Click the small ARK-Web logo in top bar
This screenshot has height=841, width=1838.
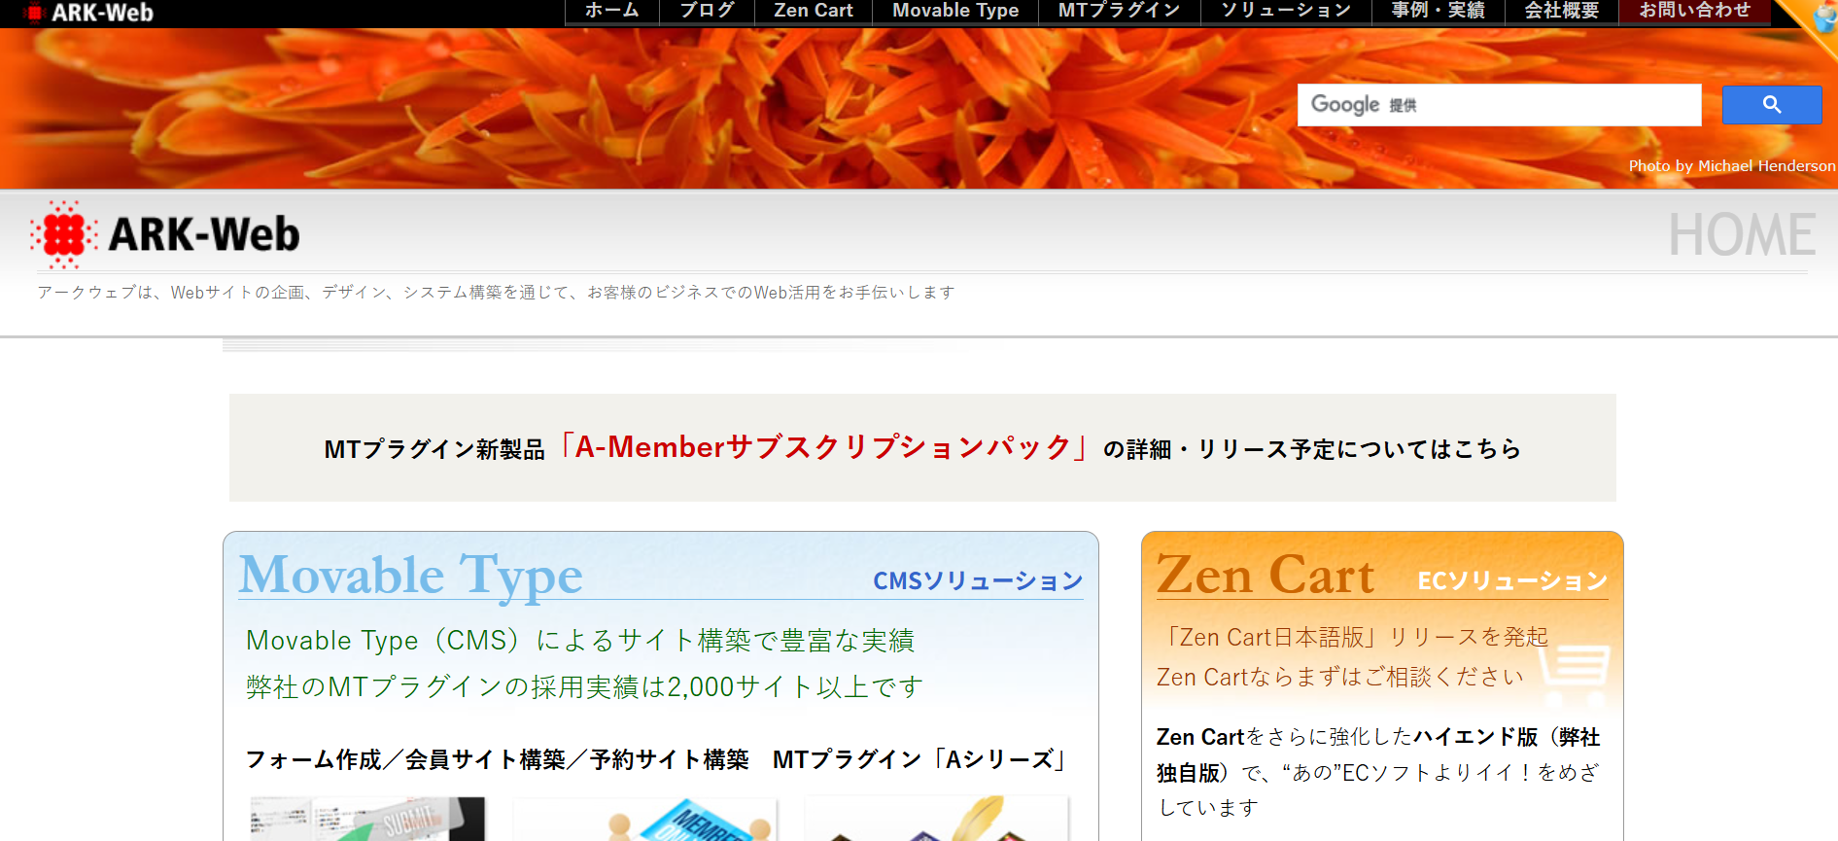(88, 13)
